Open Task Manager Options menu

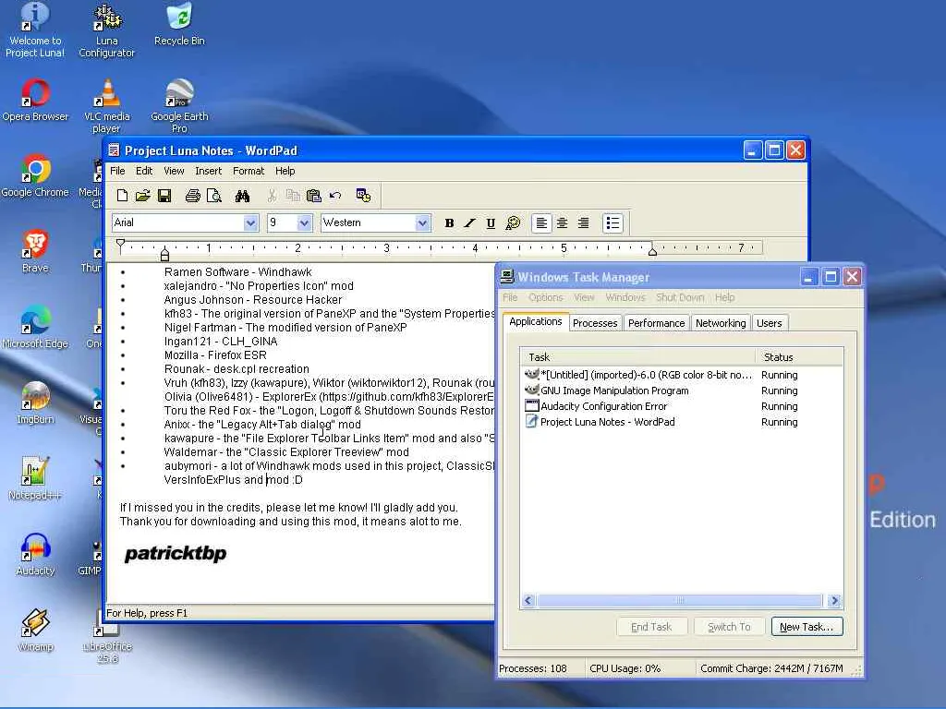click(x=545, y=297)
